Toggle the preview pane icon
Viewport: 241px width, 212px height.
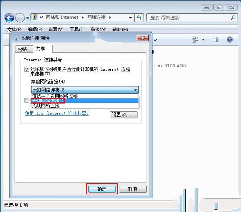[x=216, y=39]
